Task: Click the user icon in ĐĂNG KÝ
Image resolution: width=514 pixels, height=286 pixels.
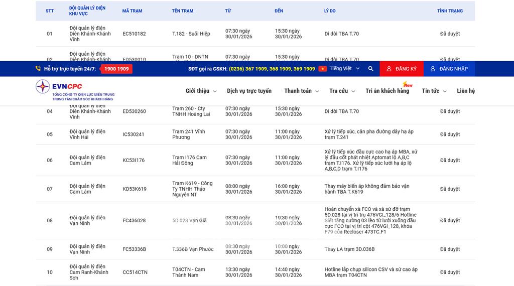Action: coord(389,69)
